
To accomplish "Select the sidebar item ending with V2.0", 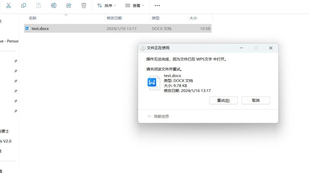I will (6, 141).
